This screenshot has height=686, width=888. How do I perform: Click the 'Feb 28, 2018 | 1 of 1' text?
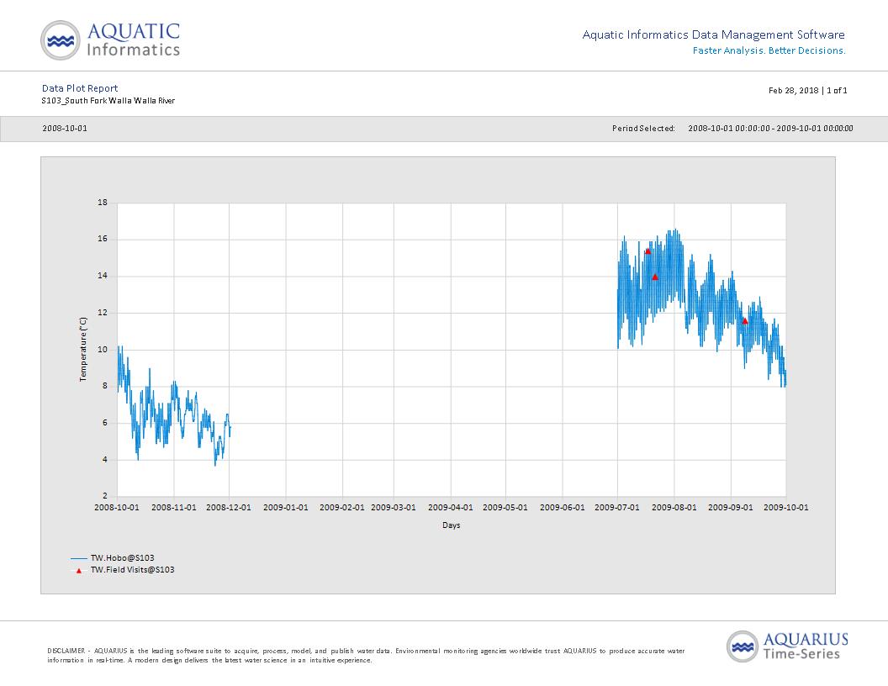tap(807, 91)
